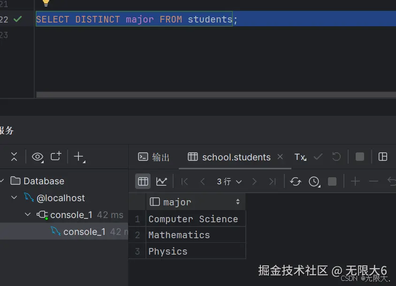Roll back the transaction using the revert icon
Screen dimensions: 396x286
pos(336,157)
